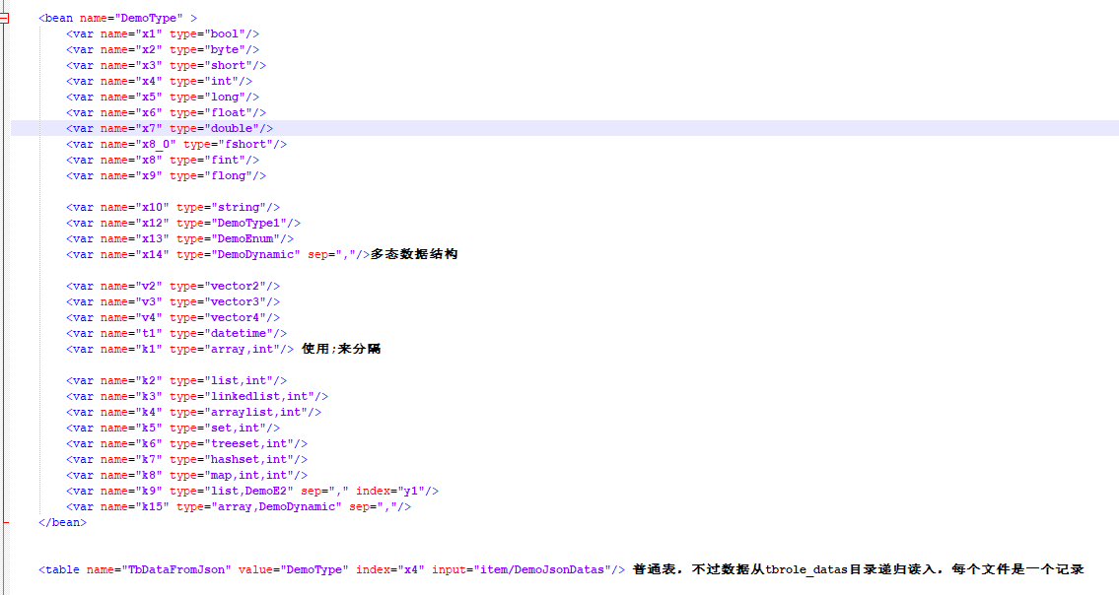This screenshot has width=1119, height=595.
Task: Click the highlighted x7 double line
Action: pyautogui.click(x=170, y=128)
